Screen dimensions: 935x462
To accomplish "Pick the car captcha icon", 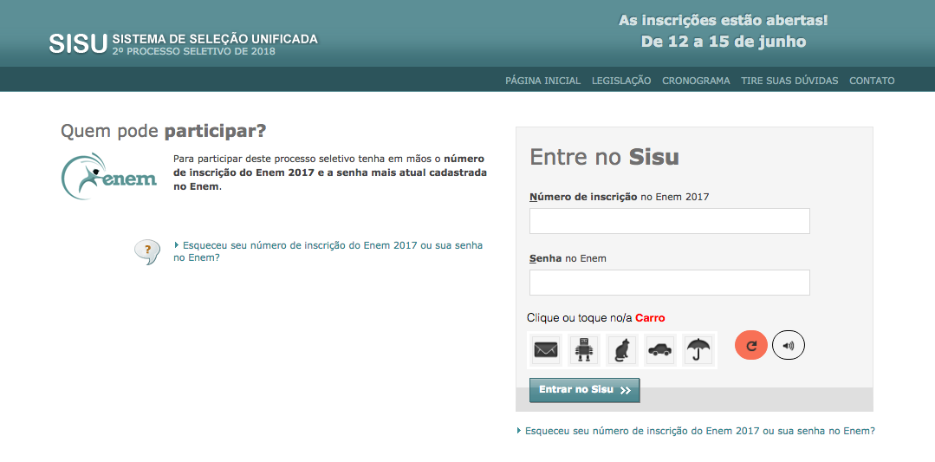I will [659, 350].
